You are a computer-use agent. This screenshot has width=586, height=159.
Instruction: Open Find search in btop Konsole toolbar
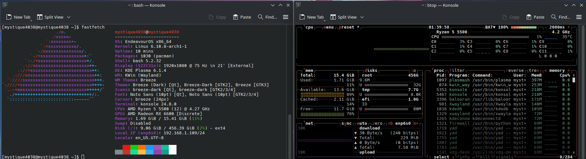(561, 17)
